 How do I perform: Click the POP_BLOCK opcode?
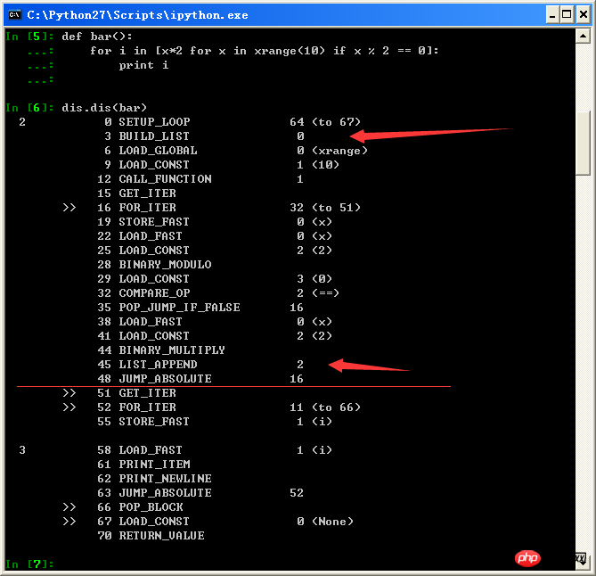click(x=151, y=507)
